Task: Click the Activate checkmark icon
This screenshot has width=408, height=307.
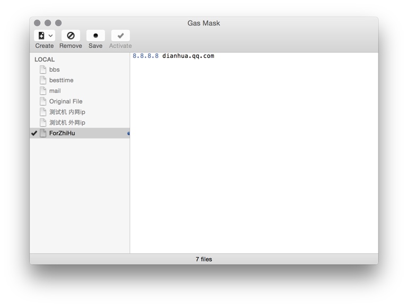Action: pyautogui.click(x=120, y=36)
